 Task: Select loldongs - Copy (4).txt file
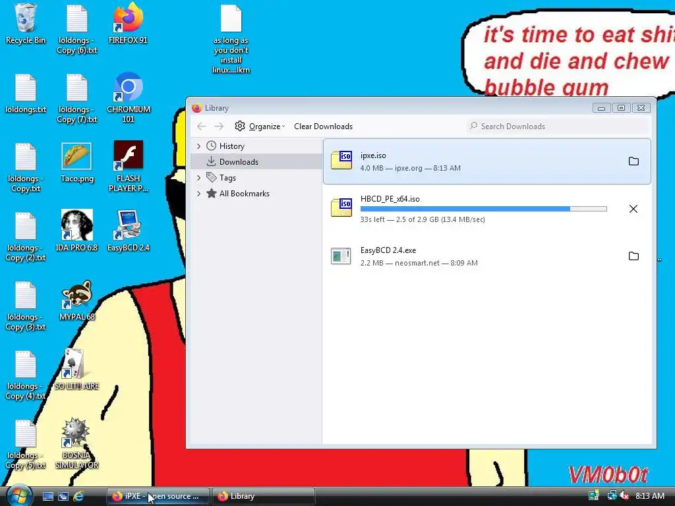[x=26, y=375]
